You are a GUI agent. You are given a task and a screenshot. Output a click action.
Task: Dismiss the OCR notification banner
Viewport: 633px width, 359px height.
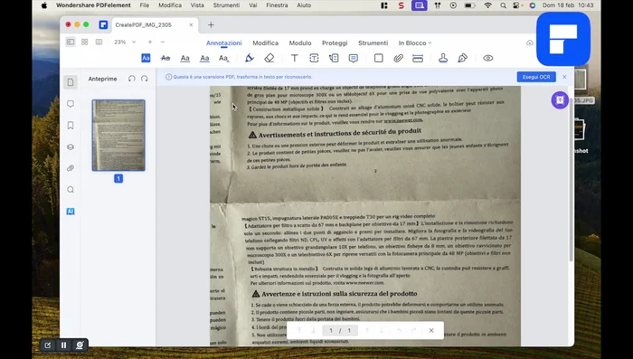(x=564, y=77)
